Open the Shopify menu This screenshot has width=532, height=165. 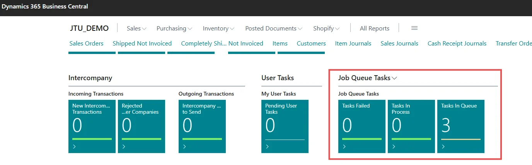(x=326, y=29)
